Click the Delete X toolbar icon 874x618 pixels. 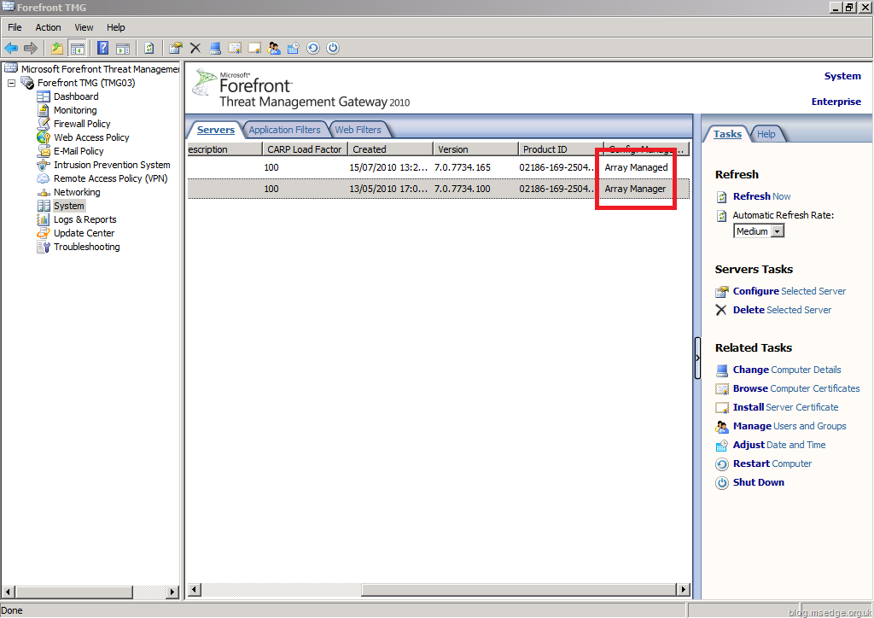tap(195, 49)
